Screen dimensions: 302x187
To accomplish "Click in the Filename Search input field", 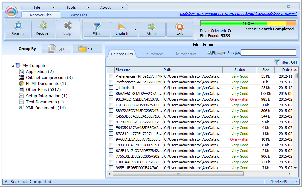I will coord(268,52).
